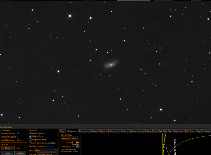Click the Clear button
This screenshot has height=155, width=211.
[x=7, y=148]
